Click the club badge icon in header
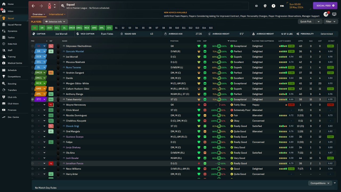Viewport: 341px width, 192px height. (50, 6)
